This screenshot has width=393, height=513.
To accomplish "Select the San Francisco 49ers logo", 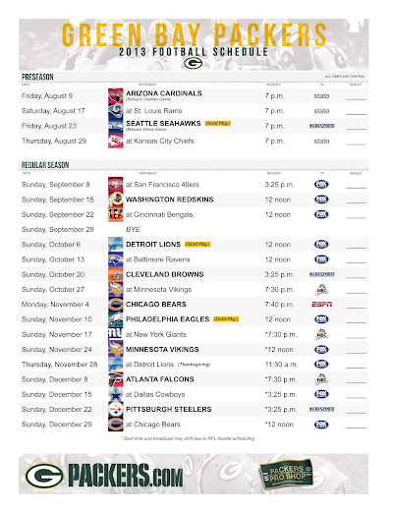I will coord(116,185).
